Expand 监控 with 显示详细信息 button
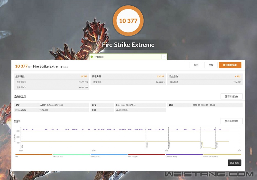This screenshot has width=257, height=180. pyautogui.click(x=231, y=121)
